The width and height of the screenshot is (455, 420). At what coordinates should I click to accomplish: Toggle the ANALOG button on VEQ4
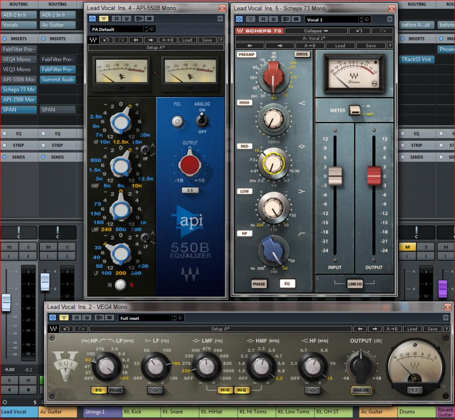click(x=361, y=390)
